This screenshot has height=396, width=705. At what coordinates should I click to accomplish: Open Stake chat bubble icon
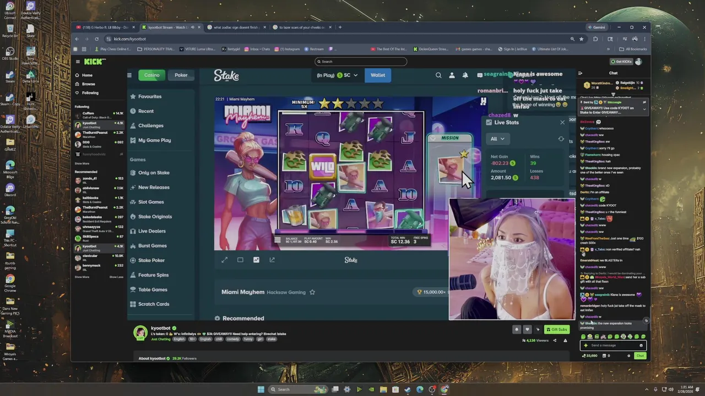point(479,75)
